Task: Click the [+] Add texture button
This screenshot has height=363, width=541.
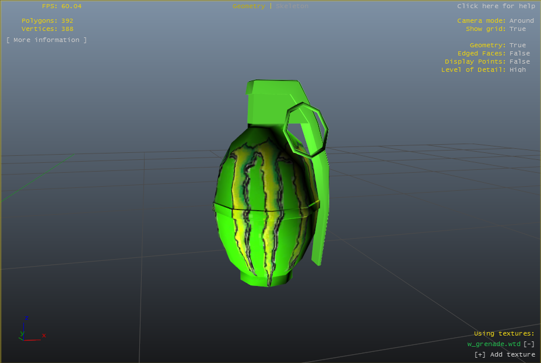Action: tap(505, 355)
